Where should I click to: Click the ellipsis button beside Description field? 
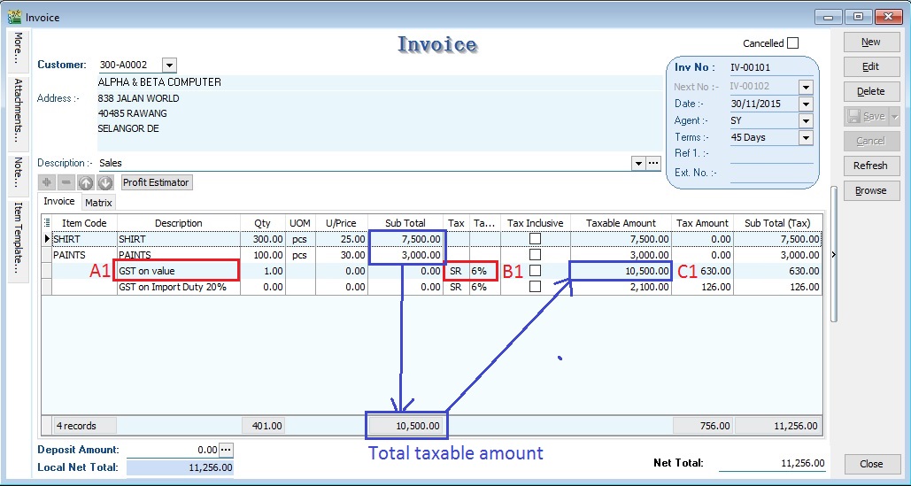pos(653,163)
